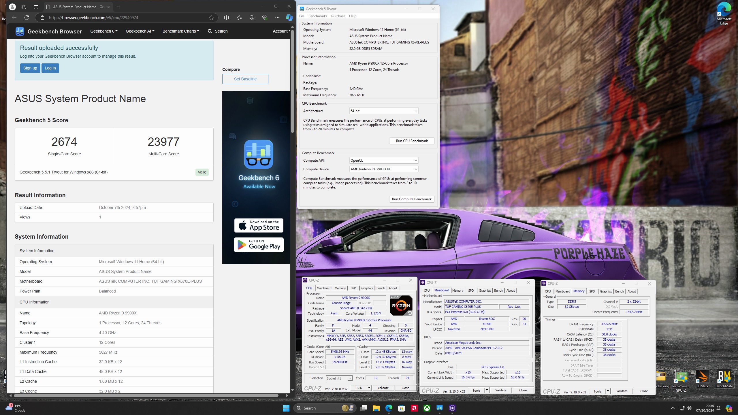Open the BenchMate desktop shortcut
The width and height of the screenshot is (738, 415).
click(724, 379)
